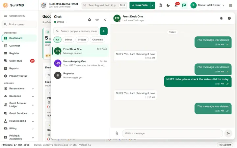This screenshot has height=148, width=237.
Task: Open Property Setup in the sidebar
Action: [19, 76]
